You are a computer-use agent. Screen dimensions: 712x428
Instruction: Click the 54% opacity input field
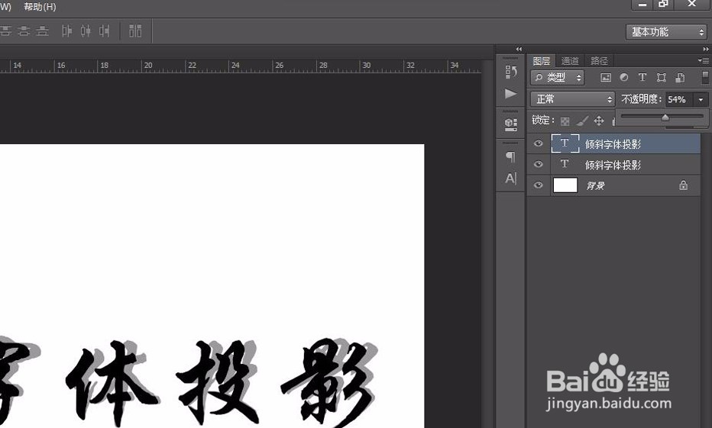point(679,99)
